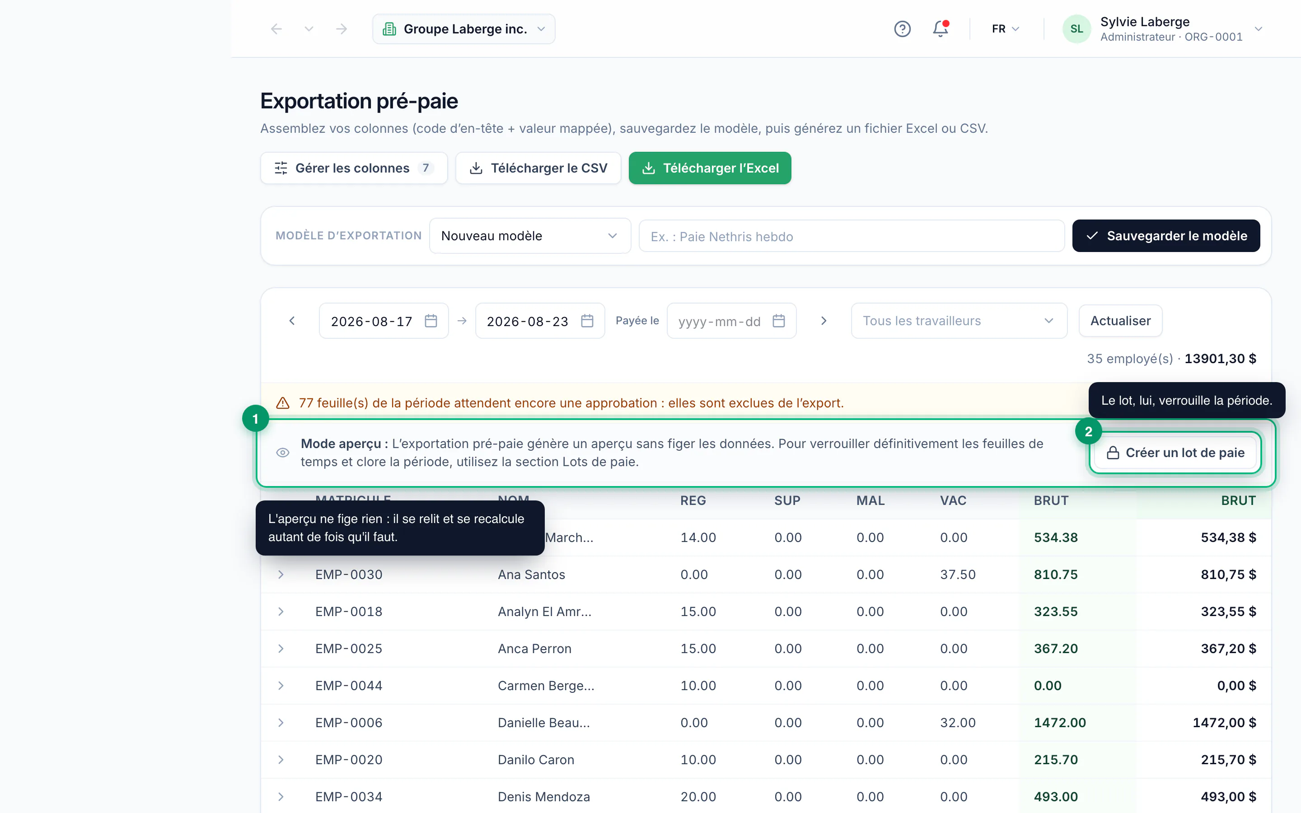1301x813 pixels.
Task: Click Actualiser
Action: coord(1120,321)
